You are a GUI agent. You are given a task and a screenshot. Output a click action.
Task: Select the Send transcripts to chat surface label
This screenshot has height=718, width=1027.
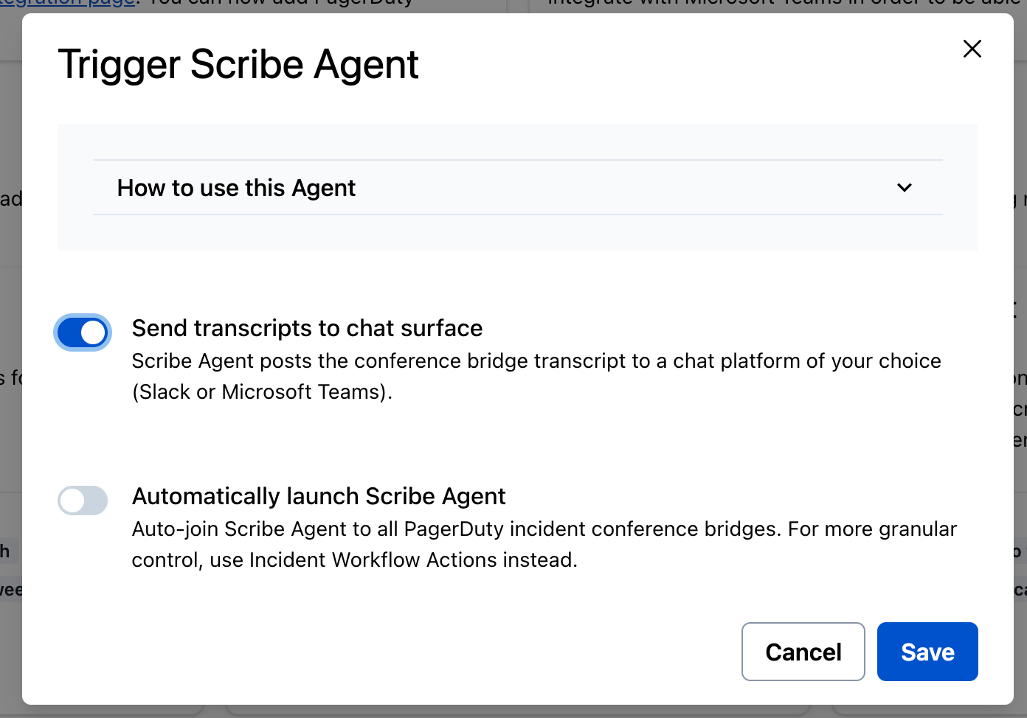tap(307, 328)
